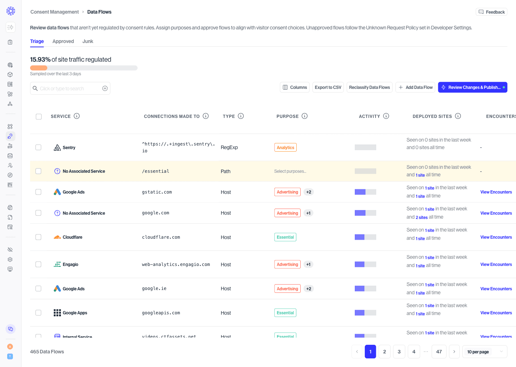This screenshot has height=367, width=516.
Task: Switch to the Approved tab
Action: [63, 42]
